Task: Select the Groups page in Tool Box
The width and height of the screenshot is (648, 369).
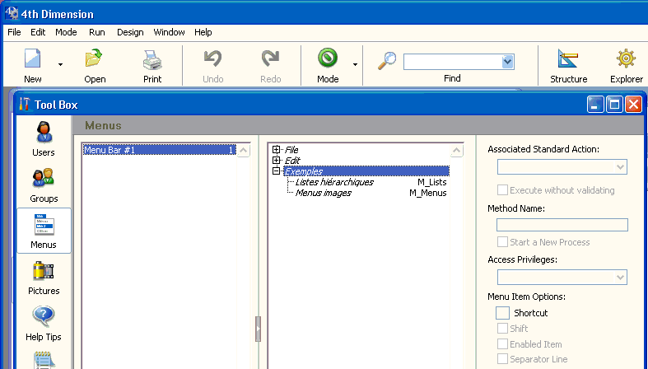Action: pos(44,179)
